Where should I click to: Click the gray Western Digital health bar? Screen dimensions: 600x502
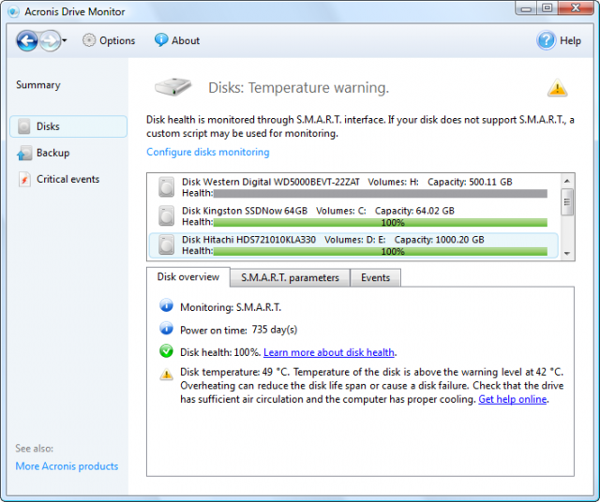pos(381,194)
